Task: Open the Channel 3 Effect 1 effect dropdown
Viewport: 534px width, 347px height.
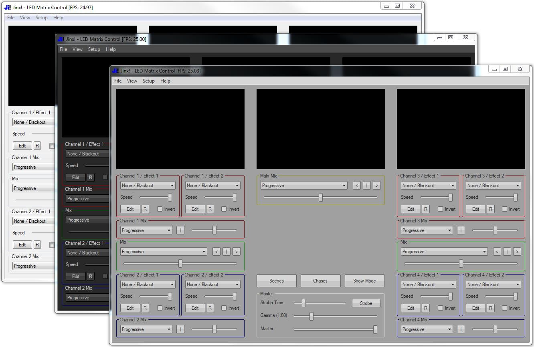Action: (x=428, y=185)
